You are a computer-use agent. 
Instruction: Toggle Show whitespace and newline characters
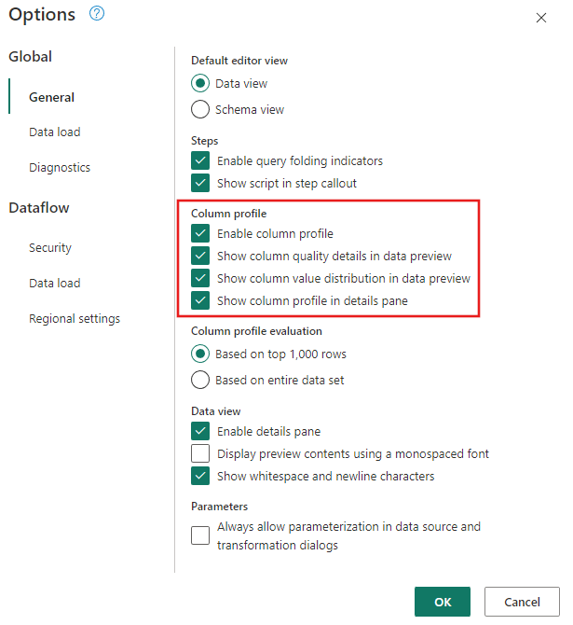(x=200, y=476)
